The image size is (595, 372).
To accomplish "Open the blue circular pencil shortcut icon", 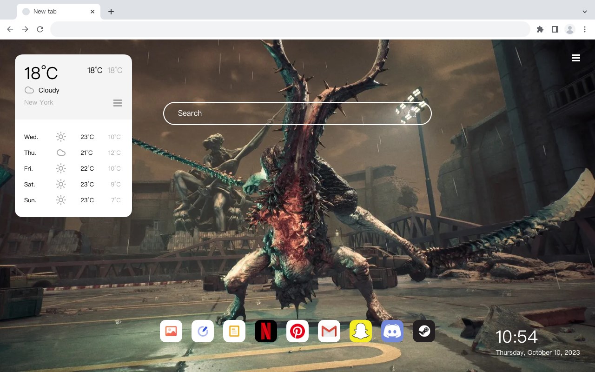I will coord(203,331).
